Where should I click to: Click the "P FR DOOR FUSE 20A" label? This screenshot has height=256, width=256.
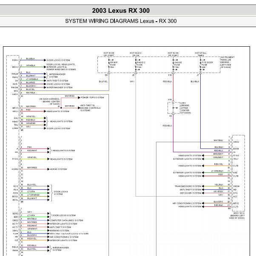point(207,65)
